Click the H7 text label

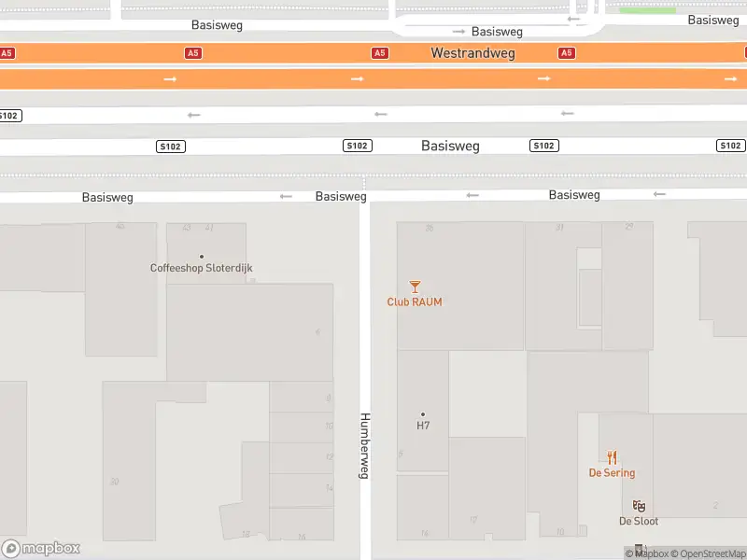pyautogui.click(x=423, y=426)
